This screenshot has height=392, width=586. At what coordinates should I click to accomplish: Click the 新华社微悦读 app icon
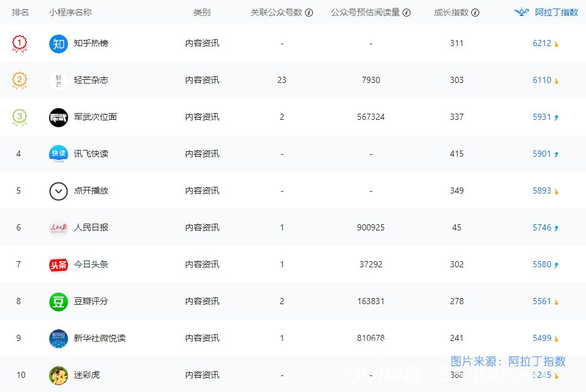[x=58, y=339]
